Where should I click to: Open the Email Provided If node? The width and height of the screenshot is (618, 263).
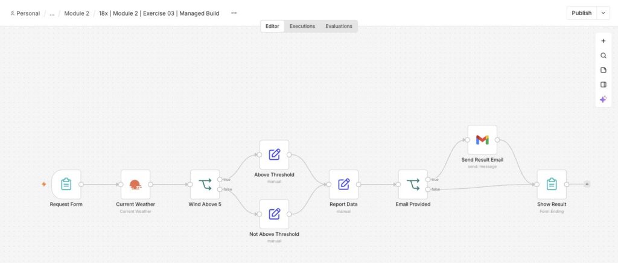(x=413, y=184)
